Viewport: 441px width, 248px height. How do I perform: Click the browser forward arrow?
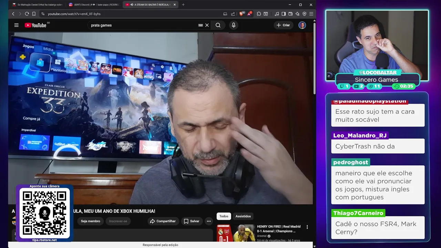pyautogui.click(x=20, y=14)
